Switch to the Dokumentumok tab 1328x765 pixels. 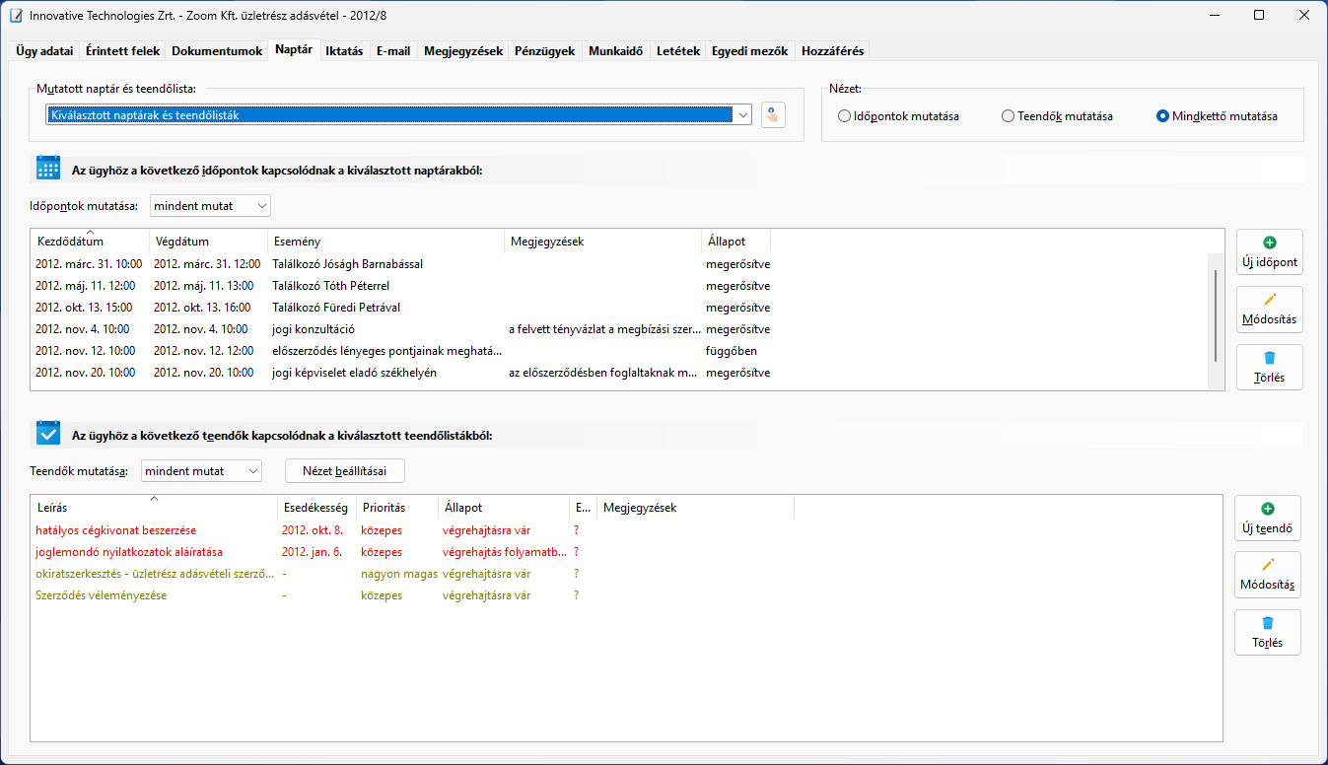tap(217, 51)
